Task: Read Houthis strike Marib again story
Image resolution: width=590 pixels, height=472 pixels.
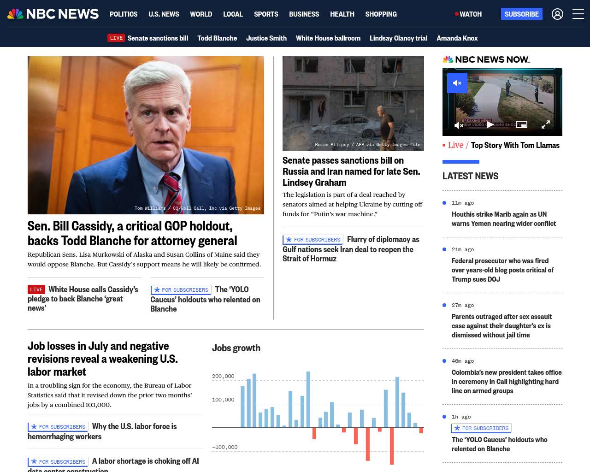Action: coord(504,219)
